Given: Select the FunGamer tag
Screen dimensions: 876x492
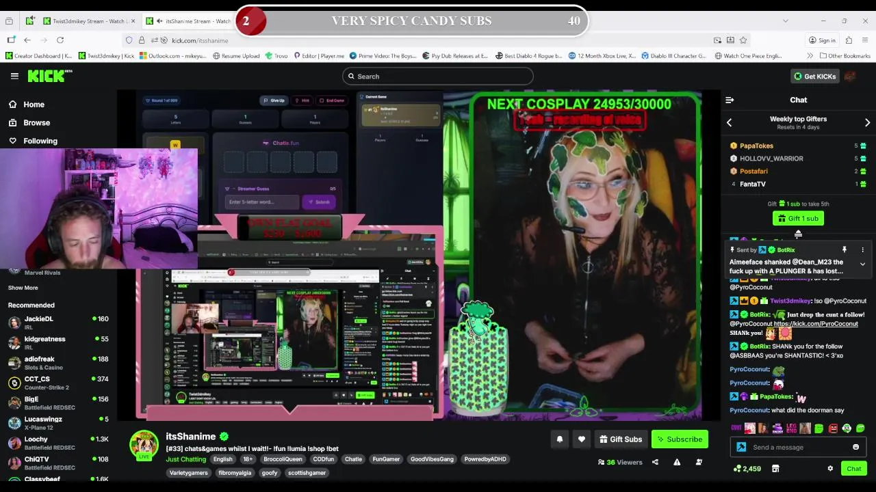Looking at the screenshot, I should [x=386, y=459].
